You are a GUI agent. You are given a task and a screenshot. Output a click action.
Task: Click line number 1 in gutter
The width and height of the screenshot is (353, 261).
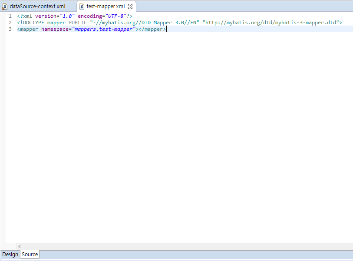click(x=10, y=16)
